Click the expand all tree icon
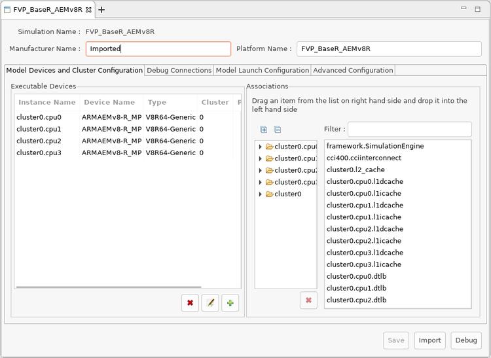 click(264, 130)
